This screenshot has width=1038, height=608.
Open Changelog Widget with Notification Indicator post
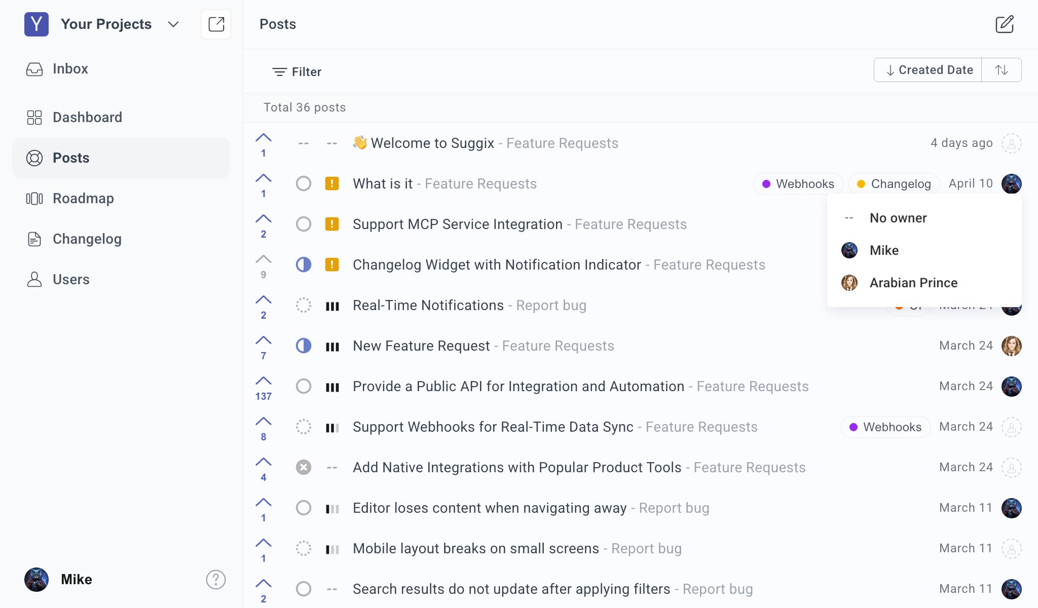pyautogui.click(x=497, y=264)
